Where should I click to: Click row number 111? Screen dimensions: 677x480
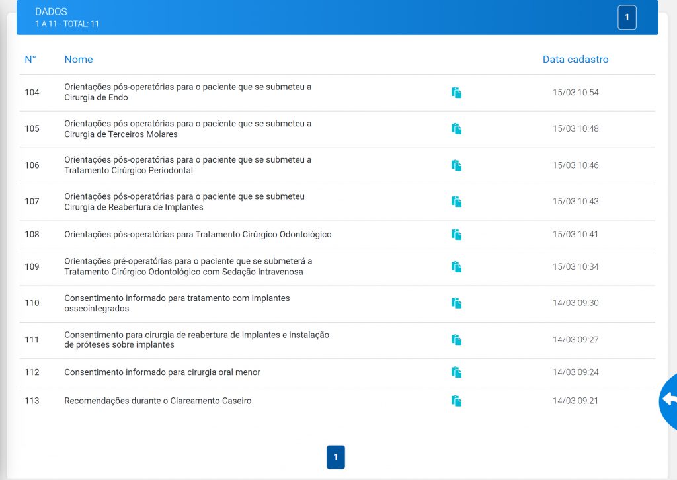click(32, 340)
